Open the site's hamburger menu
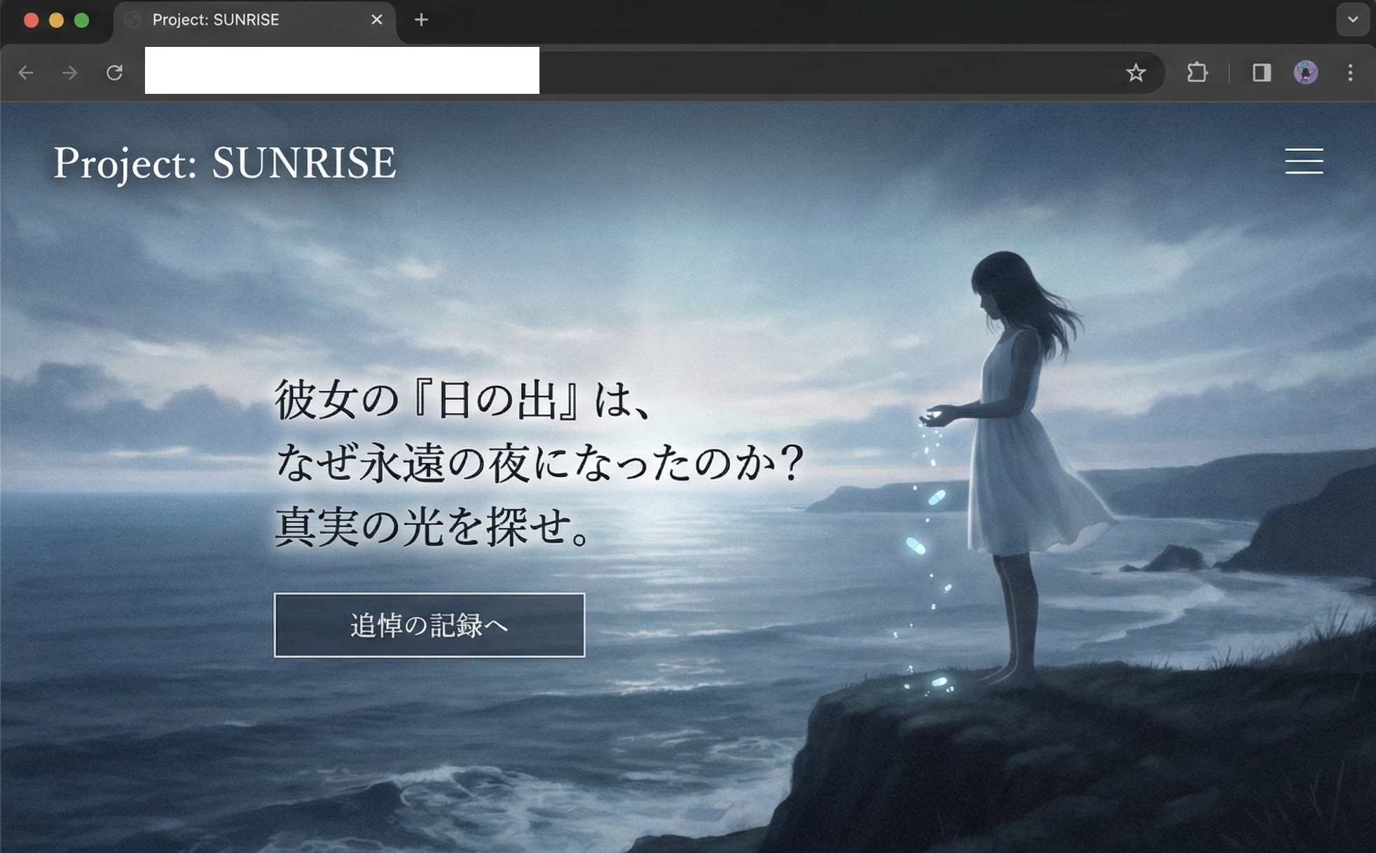This screenshot has width=1376, height=853. coord(1304,161)
